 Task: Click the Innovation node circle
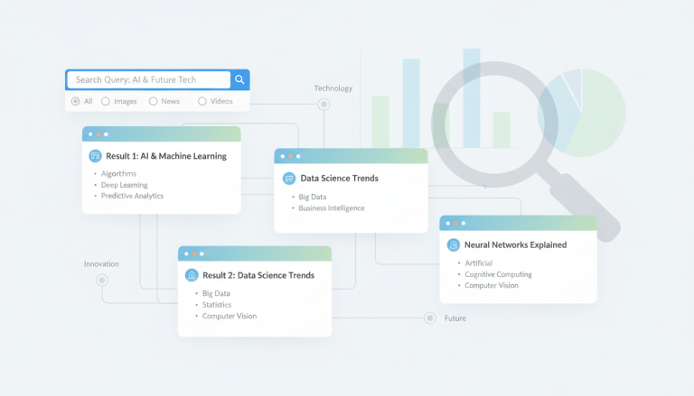point(102,281)
